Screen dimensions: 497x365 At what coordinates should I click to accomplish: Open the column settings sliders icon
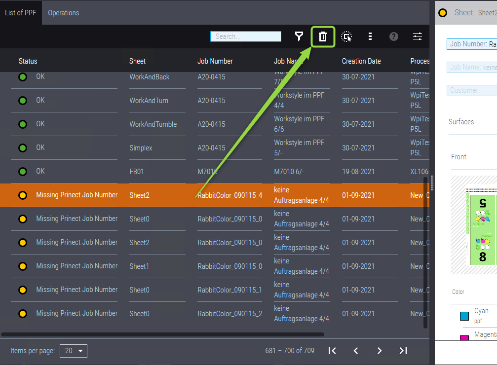click(418, 36)
